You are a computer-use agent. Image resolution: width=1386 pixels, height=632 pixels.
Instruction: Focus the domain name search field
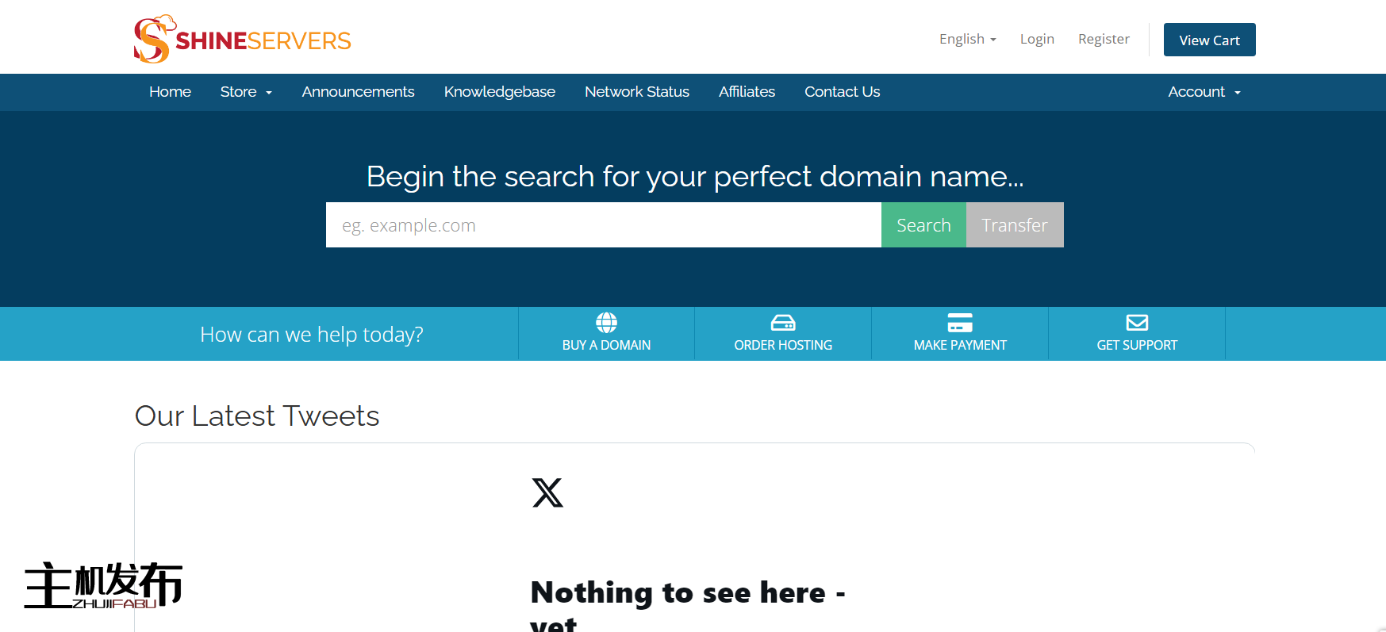click(x=603, y=225)
